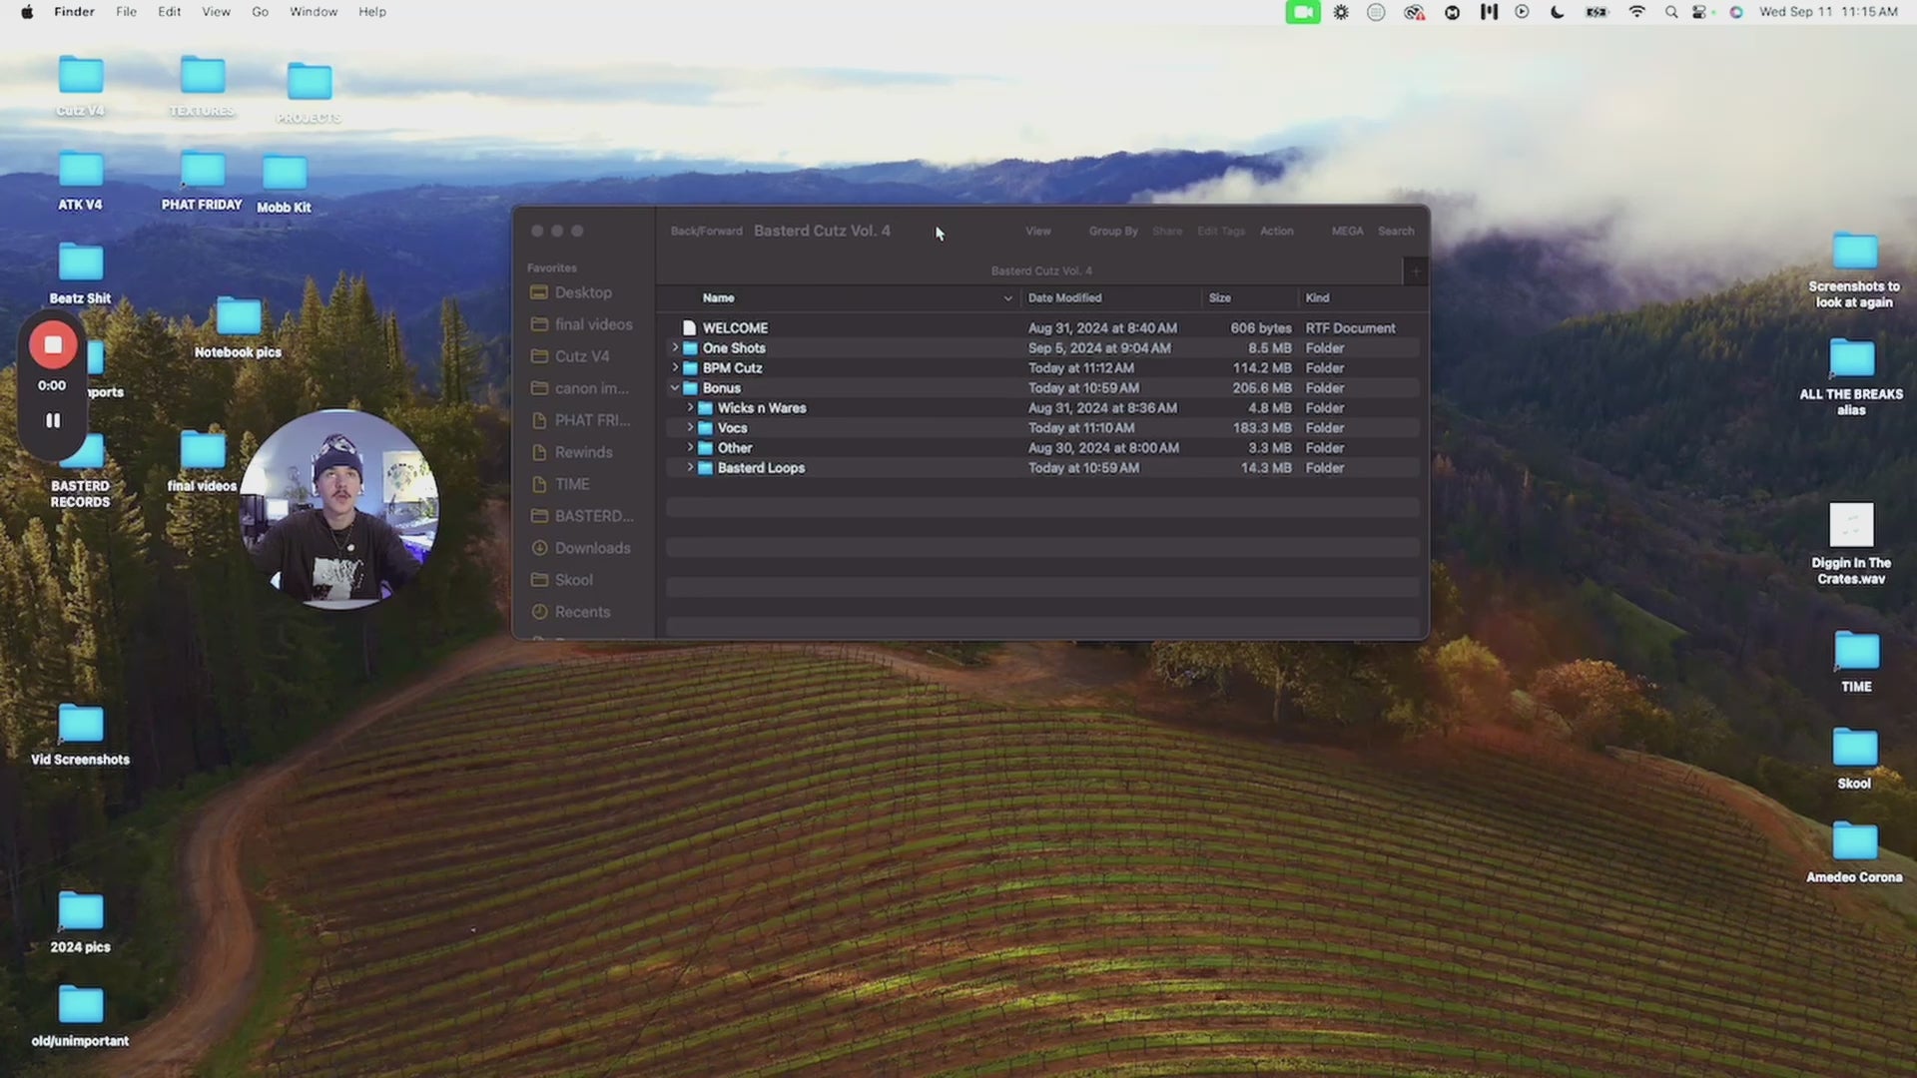Expand the Basterd Loops folder chevron

point(690,467)
